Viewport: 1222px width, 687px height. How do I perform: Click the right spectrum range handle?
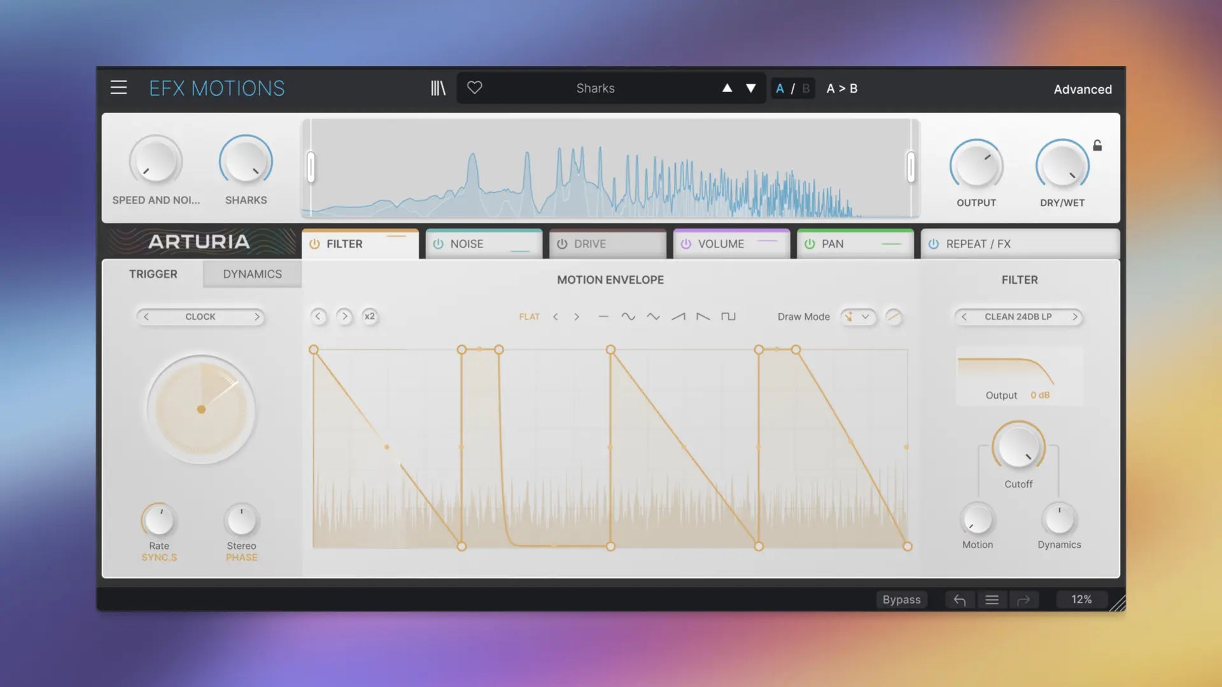[911, 167]
